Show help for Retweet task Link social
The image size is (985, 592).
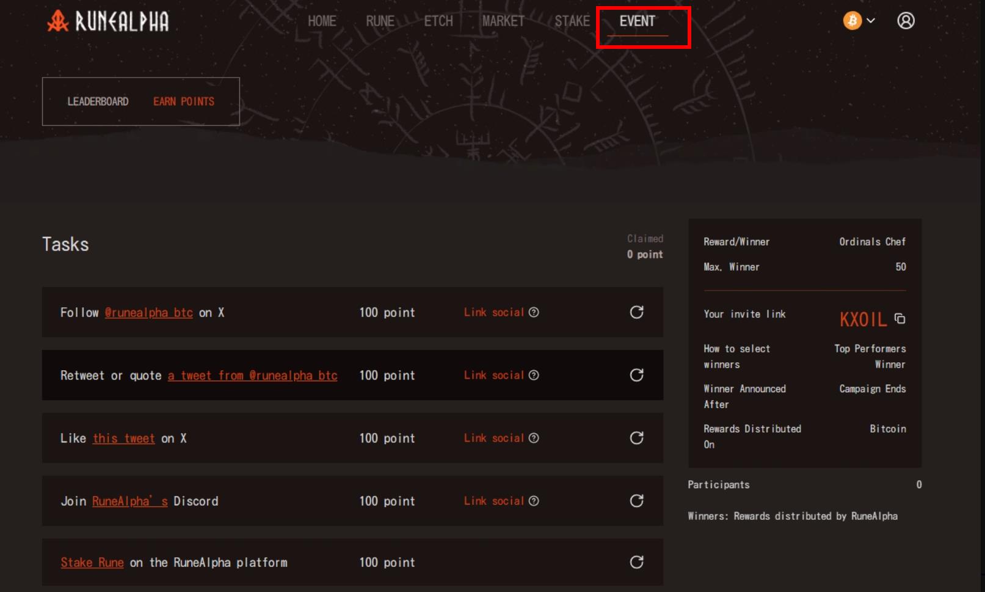(534, 375)
